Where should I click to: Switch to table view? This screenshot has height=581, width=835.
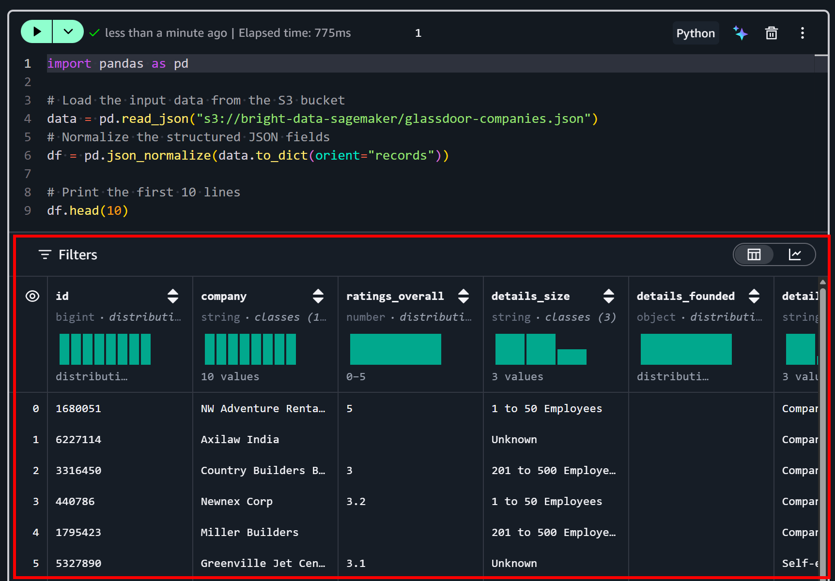click(754, 254)
